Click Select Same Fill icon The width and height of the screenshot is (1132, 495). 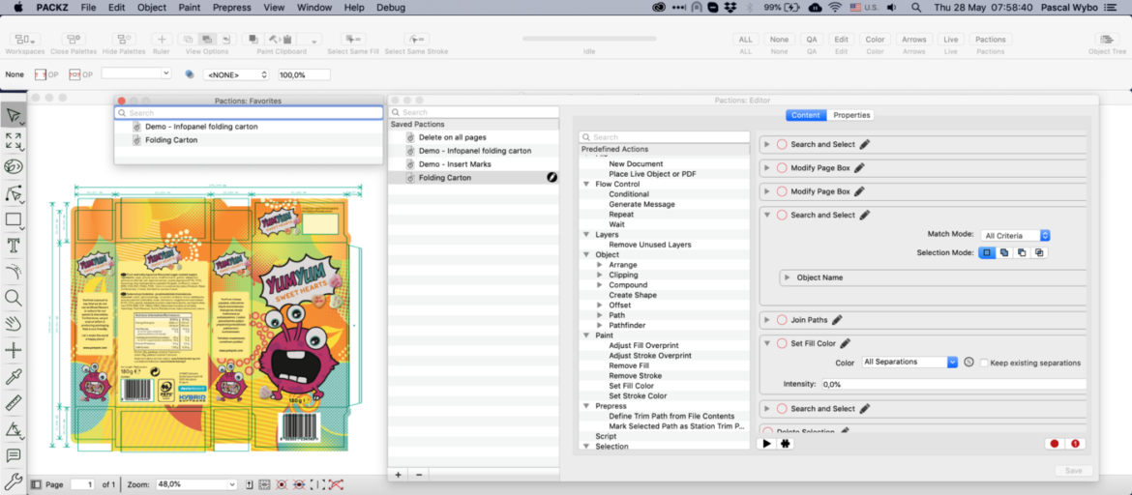[x=353, y=39]
